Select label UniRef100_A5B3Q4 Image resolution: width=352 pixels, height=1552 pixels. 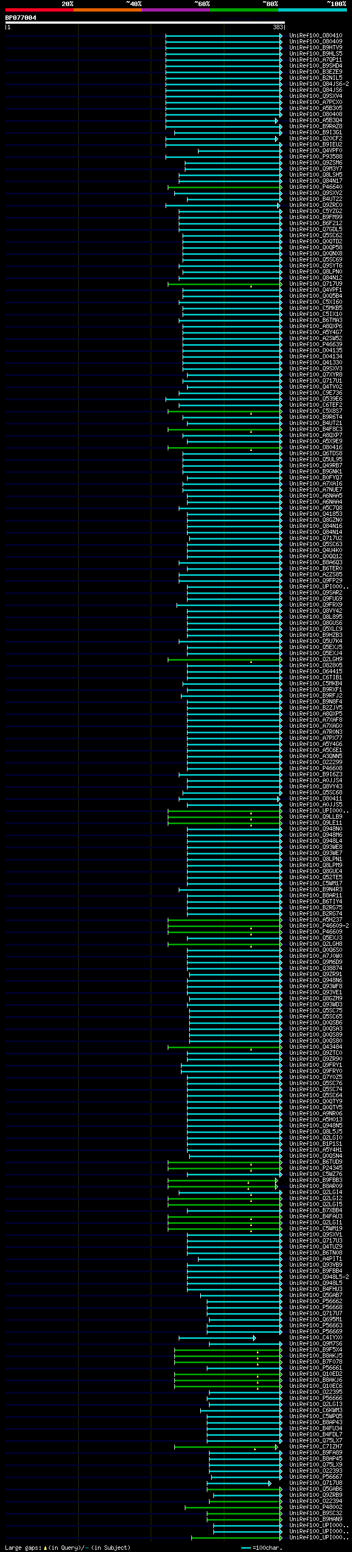tap(316, 121)
